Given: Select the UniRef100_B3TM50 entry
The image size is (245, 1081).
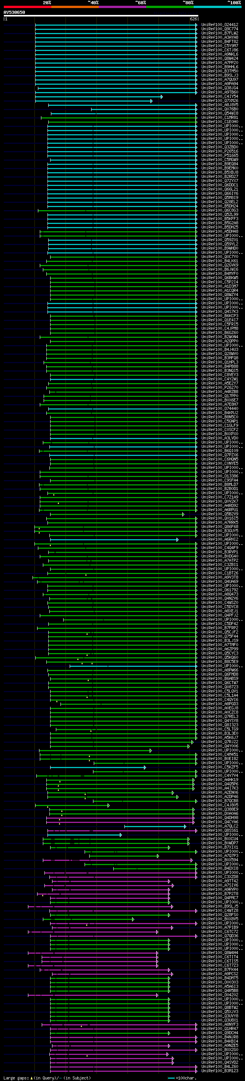Looking at the screenshot, I should 219,71.
